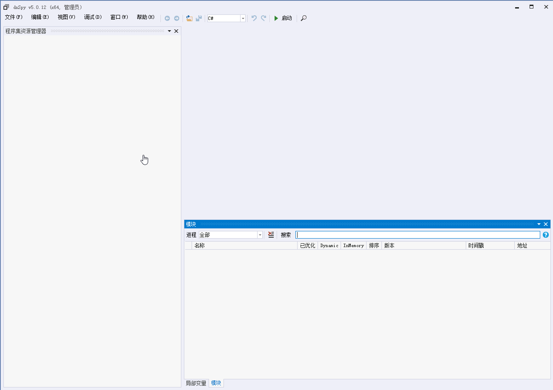The width and height of the screenshot is (553, 390).
Task: Click the Undo arrow icon
Action: [254, 18]
